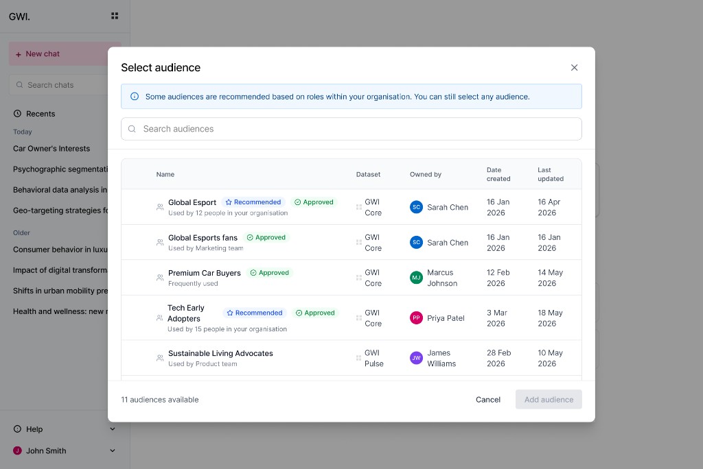Click Date created 28 Feb 2026 cell
The width and height of the screenshot is (703, 469).
498,358
